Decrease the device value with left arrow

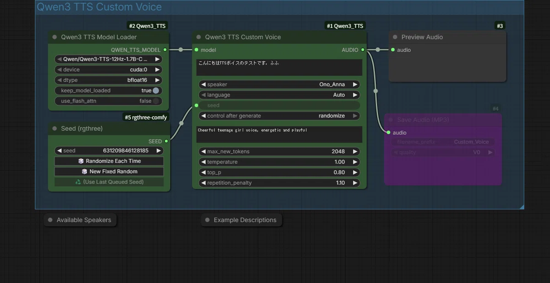59,69
